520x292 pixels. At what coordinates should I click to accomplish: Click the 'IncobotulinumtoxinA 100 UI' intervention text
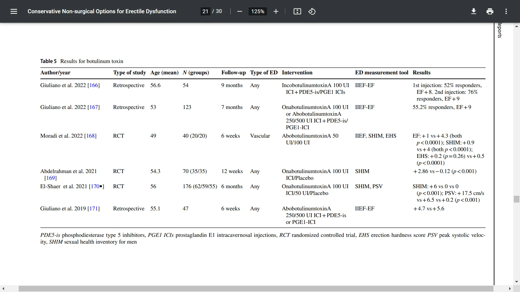point(315,85)
